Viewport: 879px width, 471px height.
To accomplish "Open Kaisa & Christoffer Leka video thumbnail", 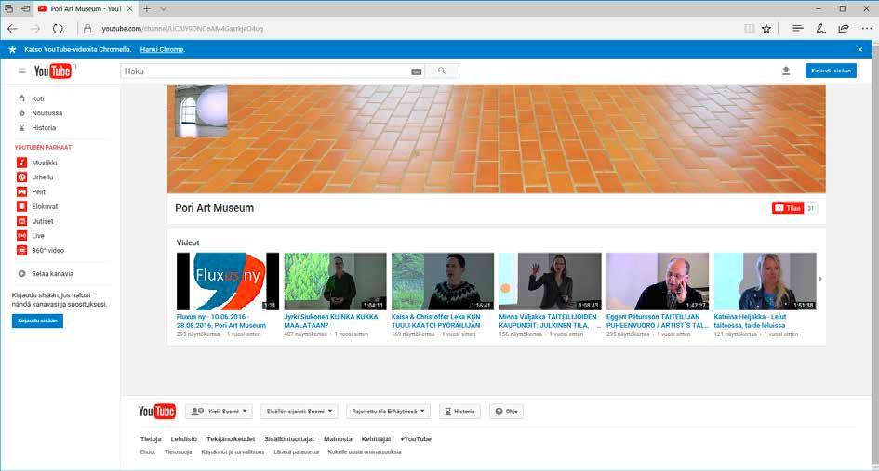I will 443,281.
